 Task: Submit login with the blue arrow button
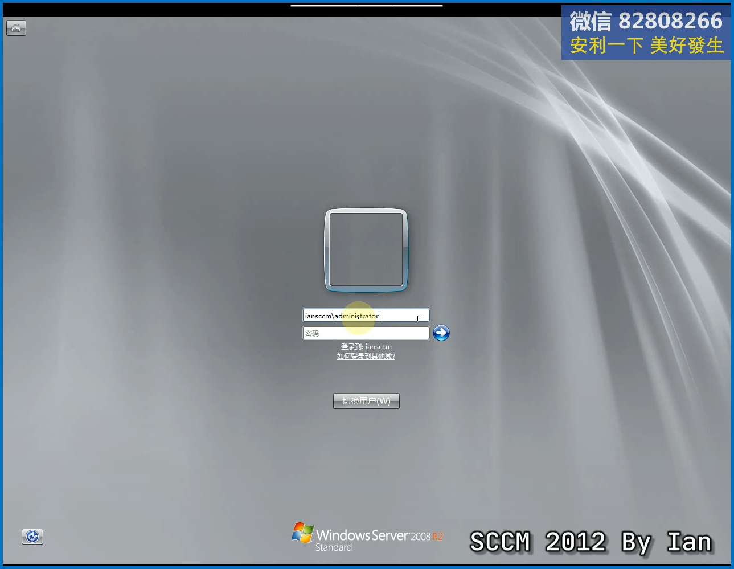[x=441, y=333]
